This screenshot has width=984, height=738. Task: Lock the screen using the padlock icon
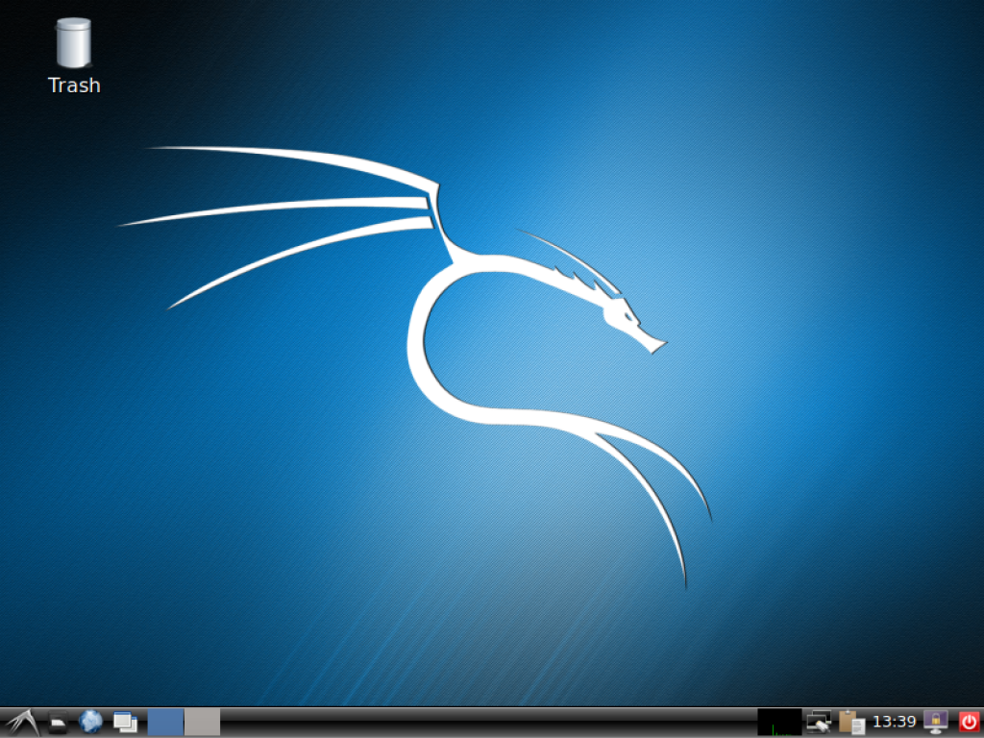pos(934,722)
